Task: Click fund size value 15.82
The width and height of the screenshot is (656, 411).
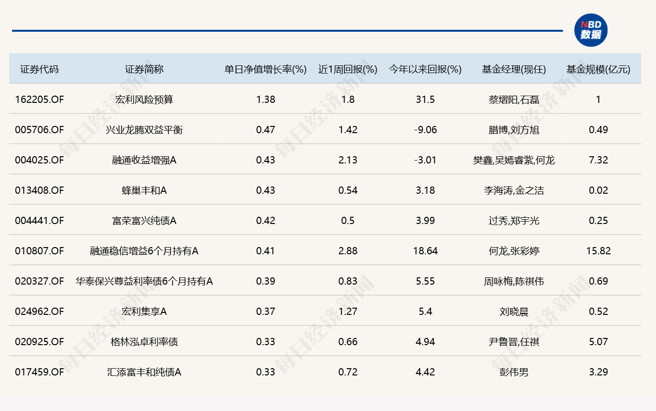Action: point(598,251)
